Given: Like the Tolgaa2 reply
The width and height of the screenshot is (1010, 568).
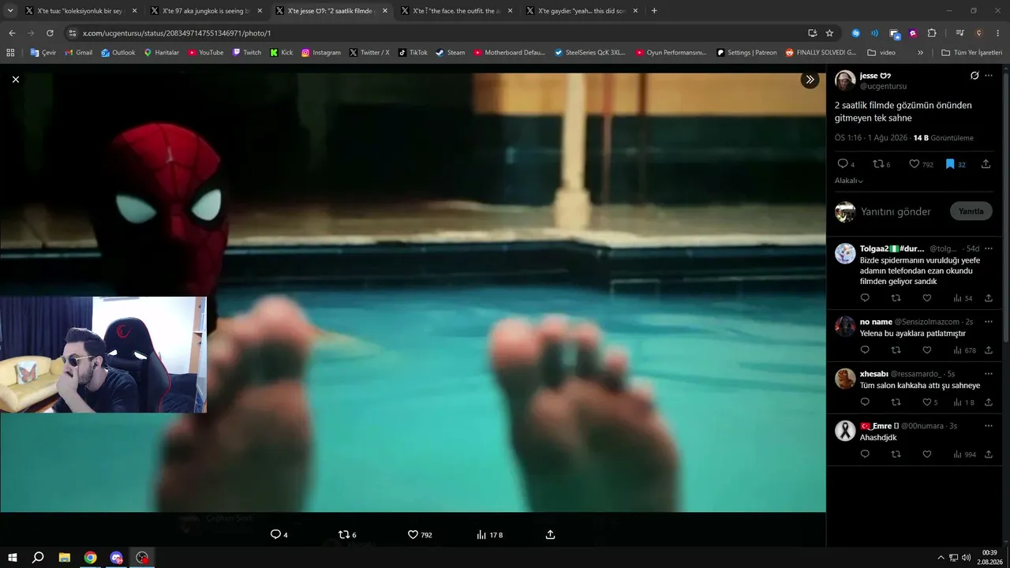Looking at the screenshot, I should 927,298.
